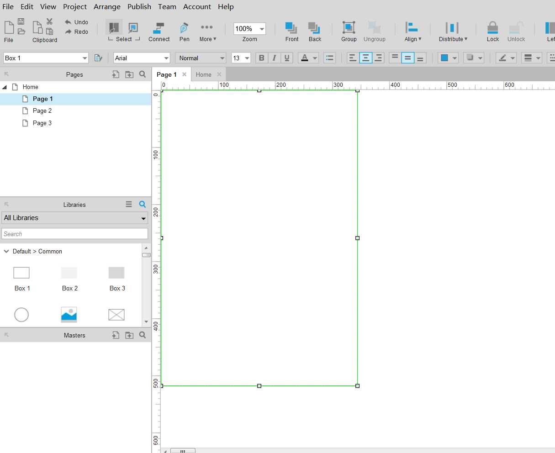The image size is (555, 453).
Task: Open the widget style manager icon
Action: tap(98, 58)
